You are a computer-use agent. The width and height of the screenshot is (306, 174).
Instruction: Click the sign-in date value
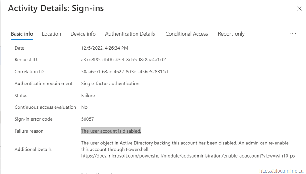pos(105,48)
